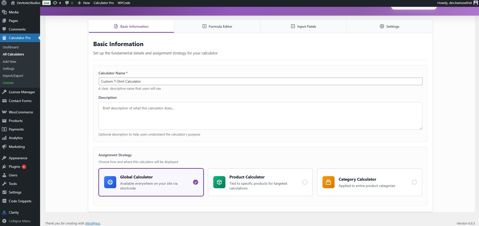Click the orange Category Calculator icon
Image resolution: width=479 pixels, height=226 pixels.
pos(328,182)
